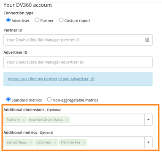Screen dimensions: 162x152
Task: Click the Insertion Order Status tag label
Action: 46,119
